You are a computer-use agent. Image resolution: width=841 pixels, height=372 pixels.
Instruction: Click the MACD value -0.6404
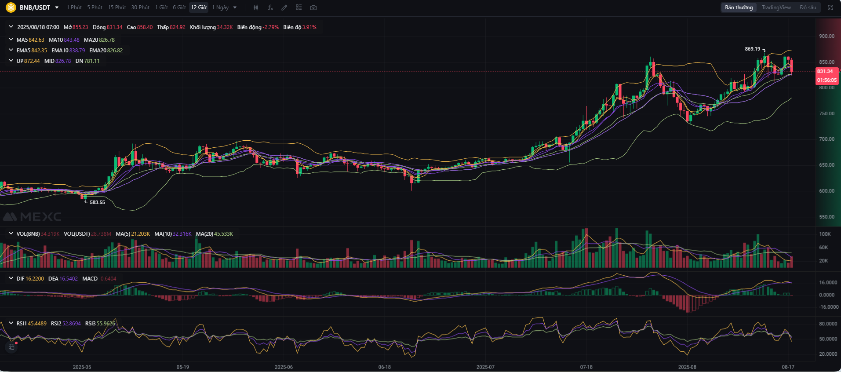click(x=108, y=278)
